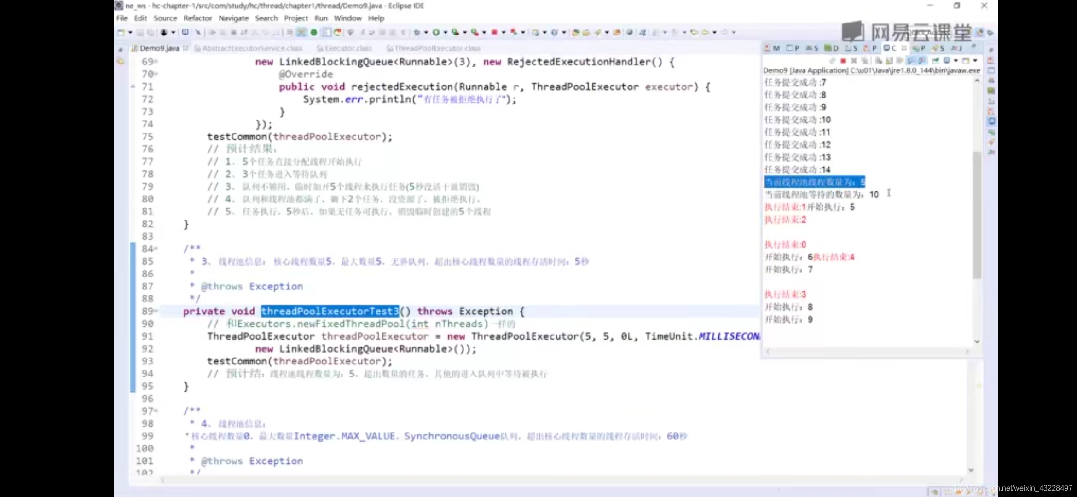The width and height of the screenshot is (1077, 497).
Task: Select the D view tab in right panel
Action: (x=831, y=48)
